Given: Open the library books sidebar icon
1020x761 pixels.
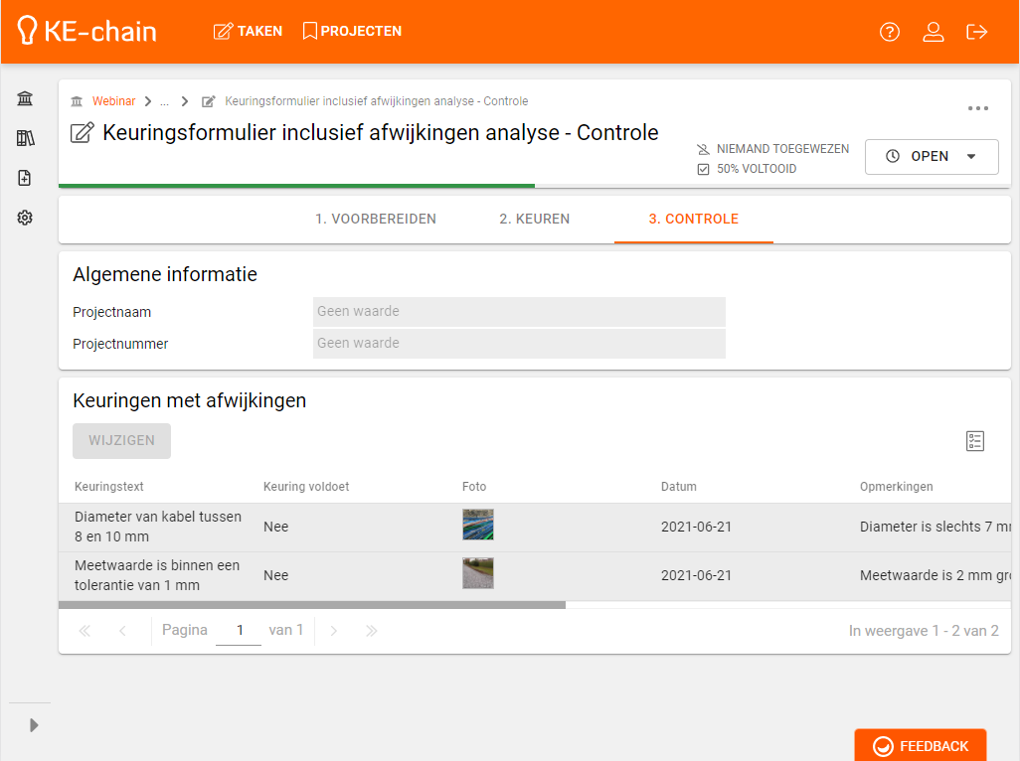Looking at the screenshot, I should (x=25, y=138).
